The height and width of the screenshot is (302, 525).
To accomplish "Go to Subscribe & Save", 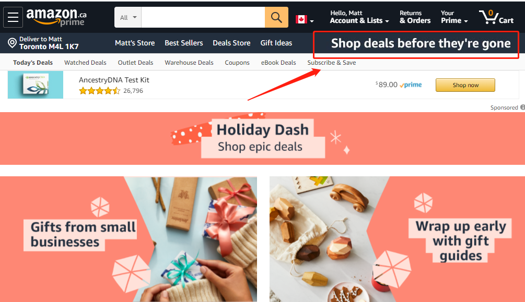I will pyautogui.click(x=332, y=63).
